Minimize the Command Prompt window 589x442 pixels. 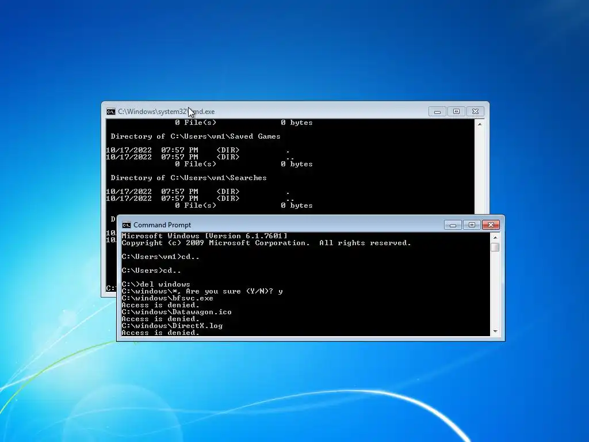coord(453,225)
